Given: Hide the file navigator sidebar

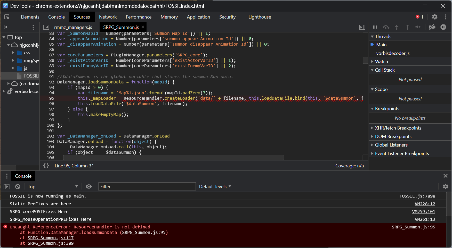Looking at the screenshot, I should 46,27.
